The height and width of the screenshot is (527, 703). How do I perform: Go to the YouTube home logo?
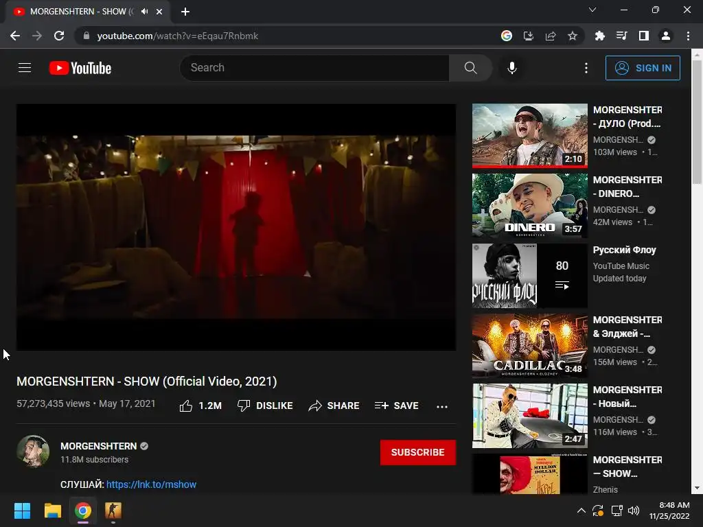click(80, 68)
